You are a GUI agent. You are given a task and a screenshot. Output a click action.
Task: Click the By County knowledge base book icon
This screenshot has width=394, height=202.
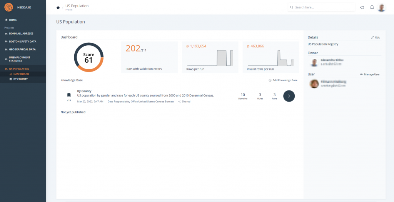point(69,95)
